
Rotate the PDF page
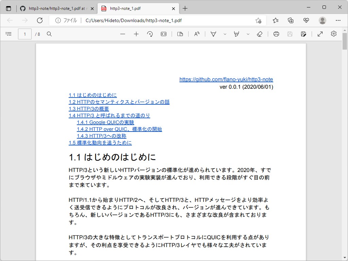[150, 34]
